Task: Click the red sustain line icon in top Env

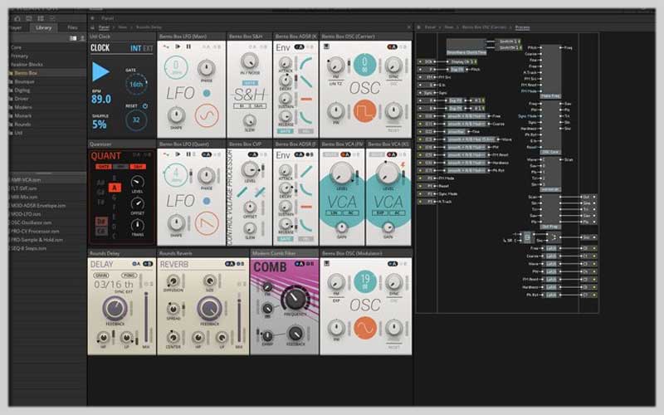Action: pos(305,99)
